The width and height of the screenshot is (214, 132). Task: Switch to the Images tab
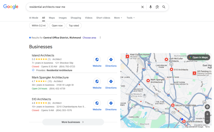click(x=63, y=18)
